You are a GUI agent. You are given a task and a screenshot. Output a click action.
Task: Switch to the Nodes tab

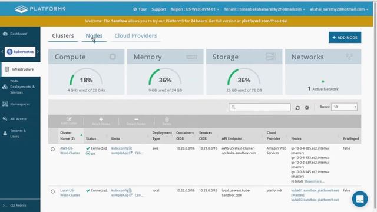[x=94, y=35]
